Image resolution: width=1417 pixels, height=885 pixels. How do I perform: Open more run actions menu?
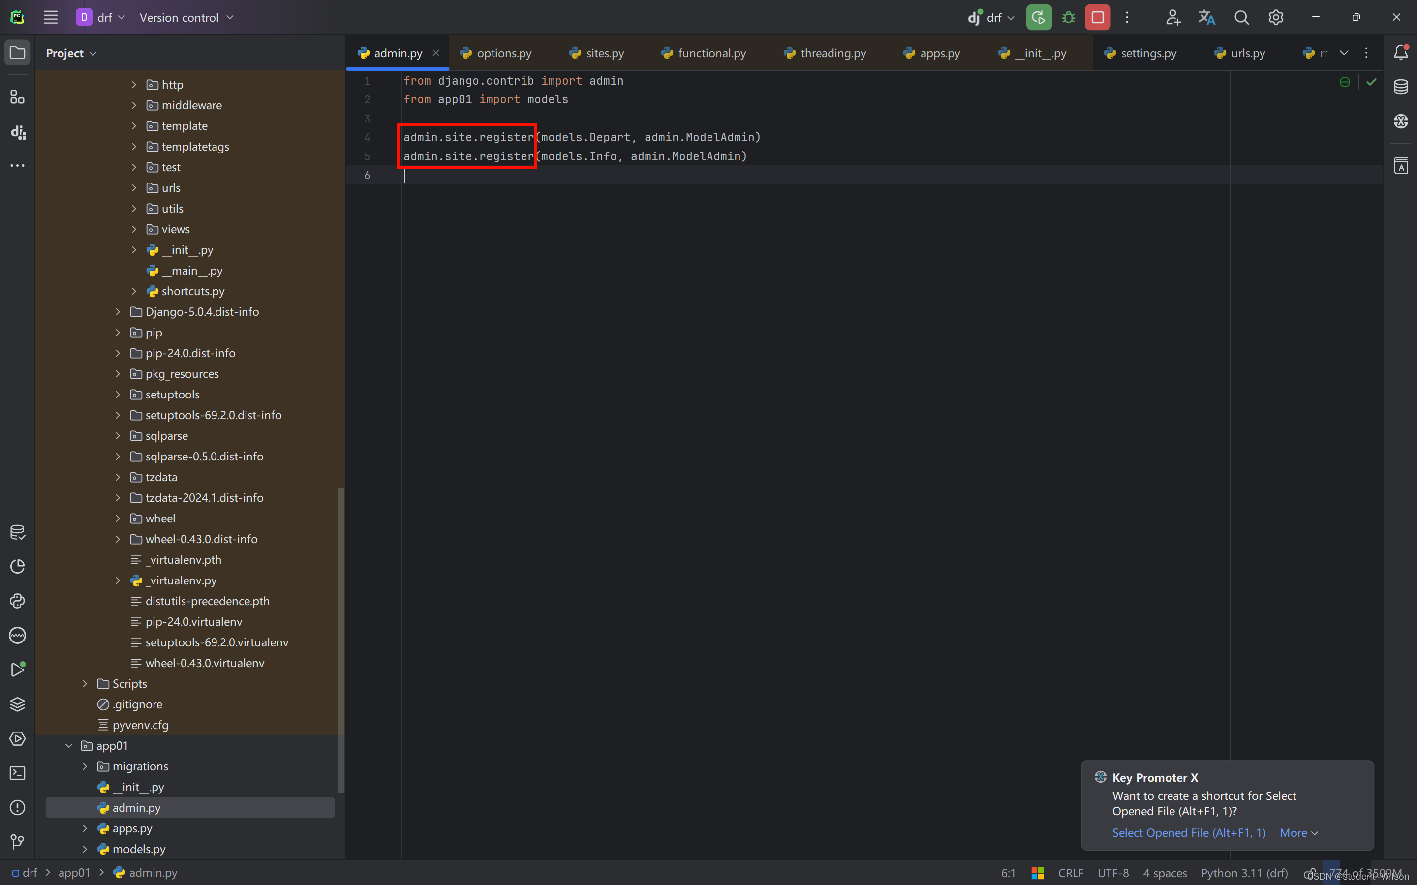(1127, 18)
